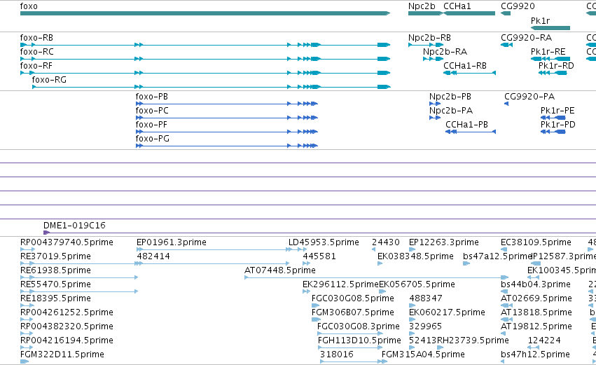Select EST EK056705.5prime

click(417, 284)
